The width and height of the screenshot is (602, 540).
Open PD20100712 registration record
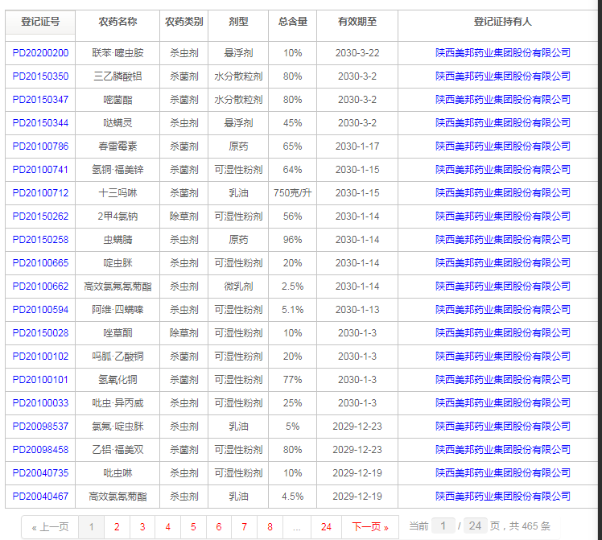(40, 193)
